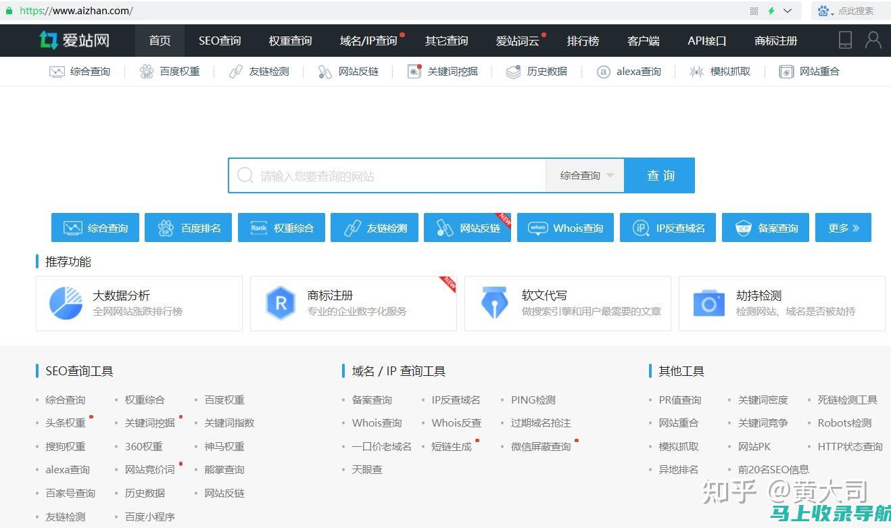
Task: Click the 关键词挖掘 search icon in the sub-navigation
Action: pos(414,72)
